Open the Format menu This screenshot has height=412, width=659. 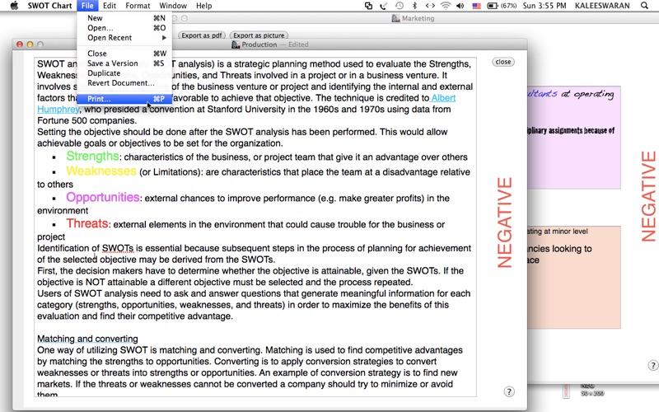click(x=138, y=6)
